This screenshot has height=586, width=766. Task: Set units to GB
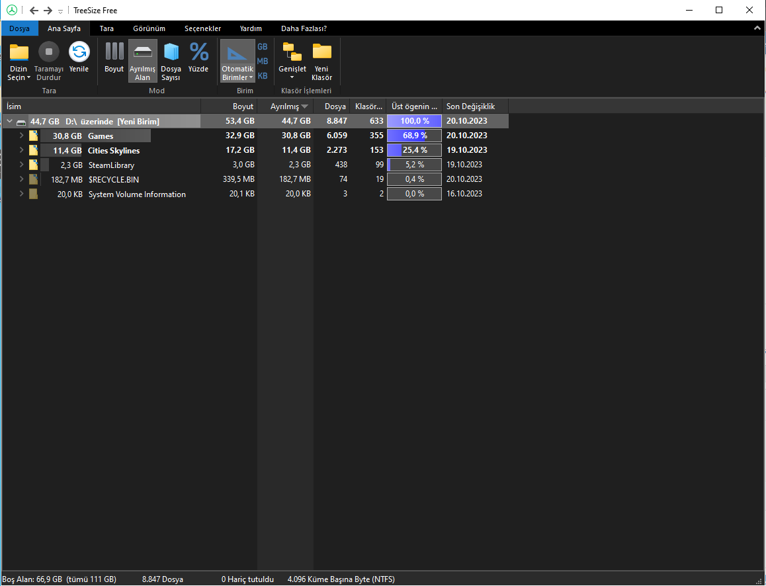263,47
